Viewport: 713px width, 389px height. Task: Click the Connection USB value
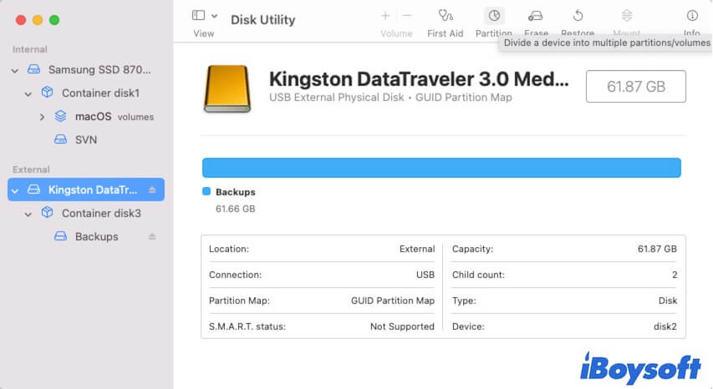(425, 275)
